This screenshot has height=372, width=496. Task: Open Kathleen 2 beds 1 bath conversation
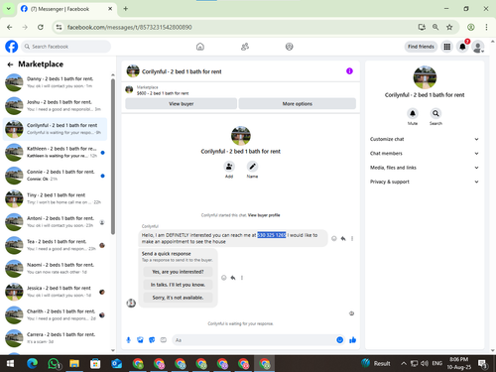click(55, 152)
